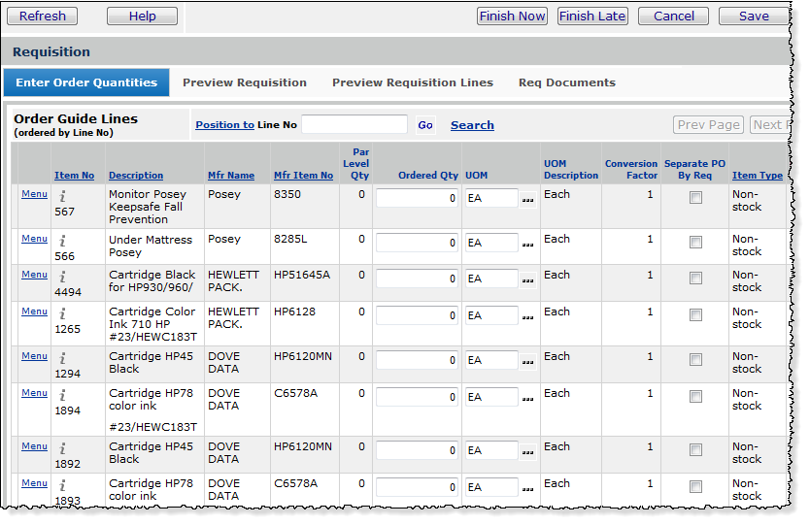Expand the Menu for item 1265
The height and width of the screenshot is (525, 810).
34,312
